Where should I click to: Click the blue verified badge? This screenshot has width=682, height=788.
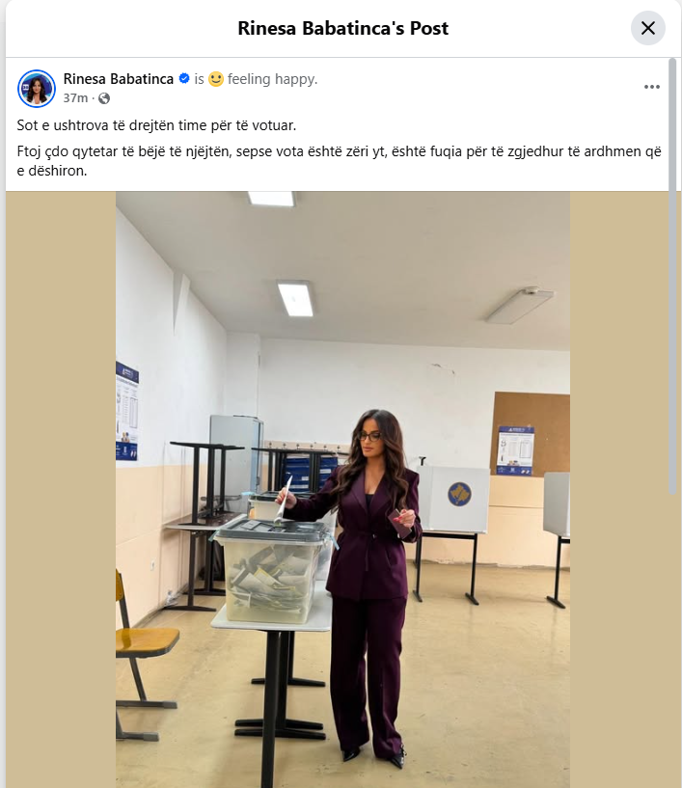(x=184, y=79)
